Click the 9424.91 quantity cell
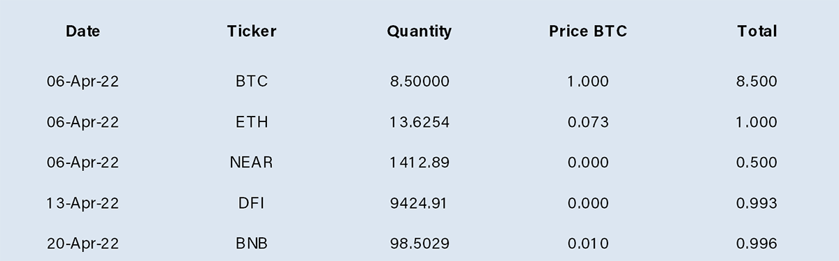Viewport: 839px width, 261px height. tap(418, 203)
